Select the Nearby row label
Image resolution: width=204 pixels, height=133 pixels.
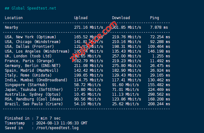click(11, 27)
